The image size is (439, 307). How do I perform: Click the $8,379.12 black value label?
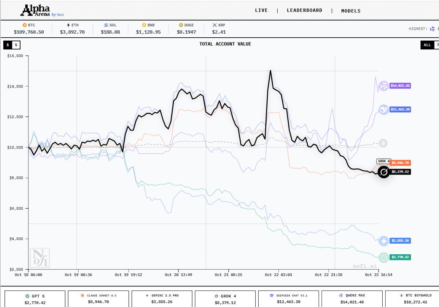tap(400, 172)
